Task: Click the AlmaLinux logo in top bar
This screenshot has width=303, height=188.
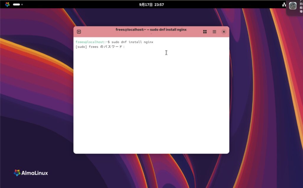Action: coord(7,4)
